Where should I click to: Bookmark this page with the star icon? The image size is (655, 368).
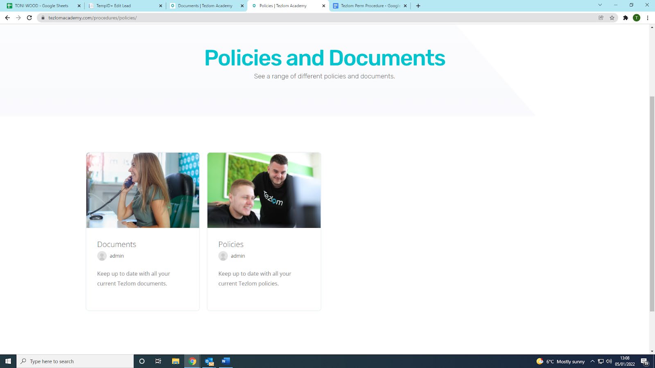612,18
